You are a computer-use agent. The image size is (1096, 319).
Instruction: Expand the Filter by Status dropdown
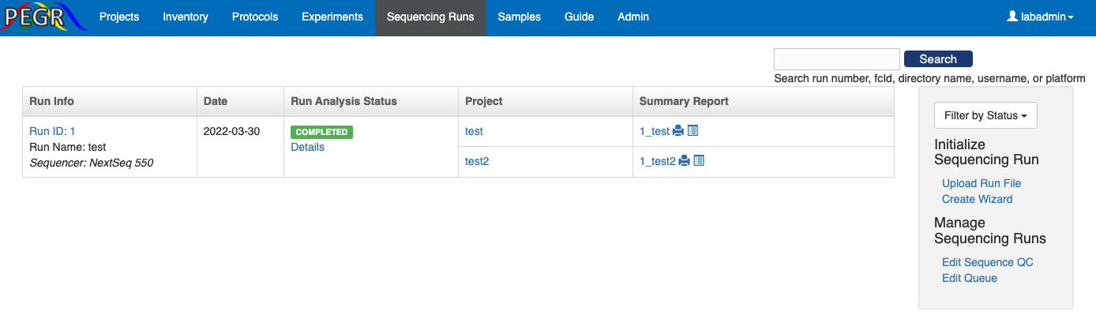click(985, 115)
